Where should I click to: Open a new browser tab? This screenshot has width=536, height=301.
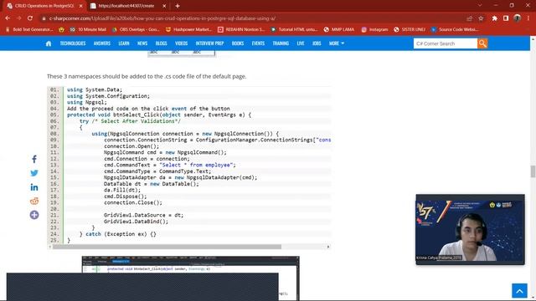tap(178, 6)
